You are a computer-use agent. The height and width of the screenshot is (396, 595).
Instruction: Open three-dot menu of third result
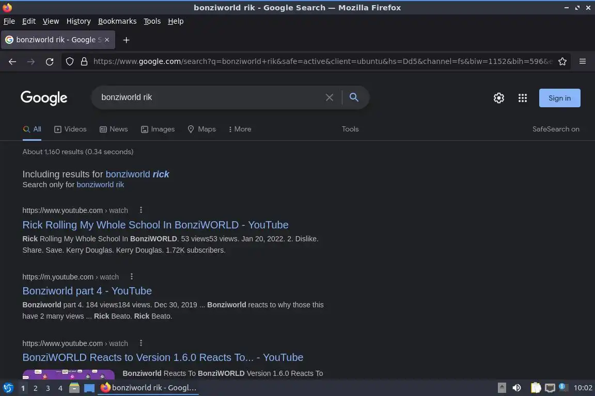(x=141, y=343)
